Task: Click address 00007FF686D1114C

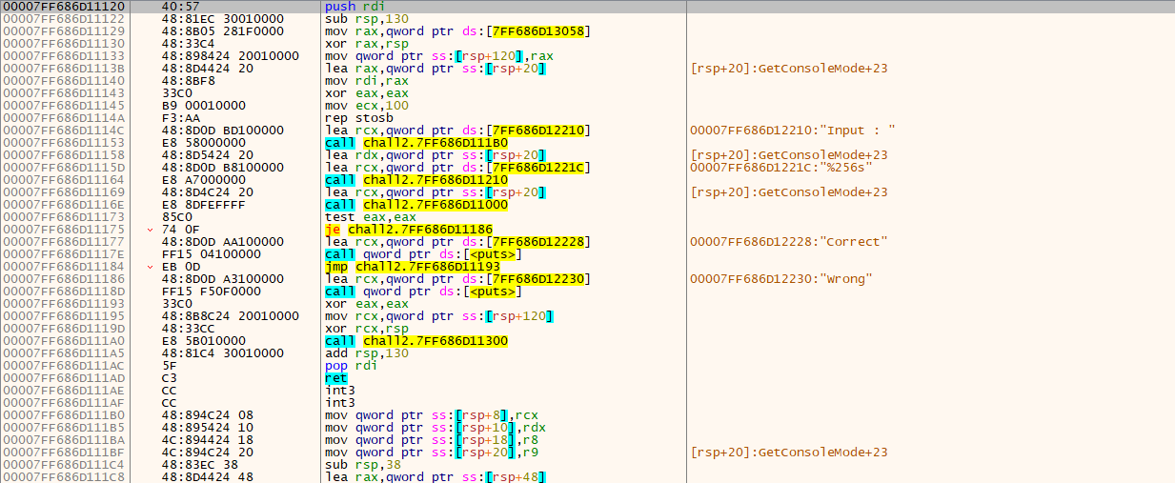Action: coord(63,131)
